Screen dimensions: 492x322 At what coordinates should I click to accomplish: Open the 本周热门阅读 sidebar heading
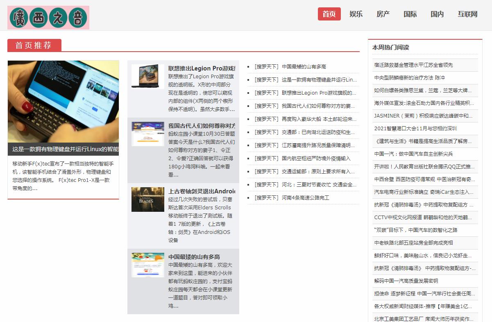pyautogui.click(x=391, y=48)
